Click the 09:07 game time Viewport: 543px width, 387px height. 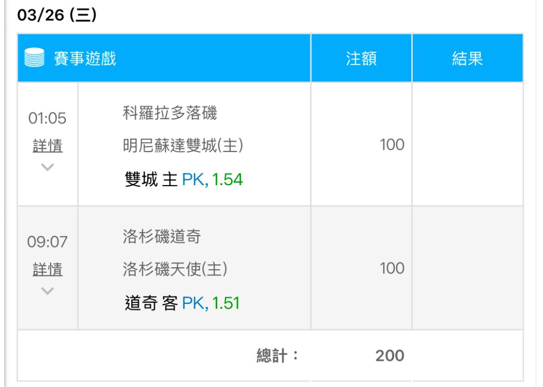click(x=47, y=242)
